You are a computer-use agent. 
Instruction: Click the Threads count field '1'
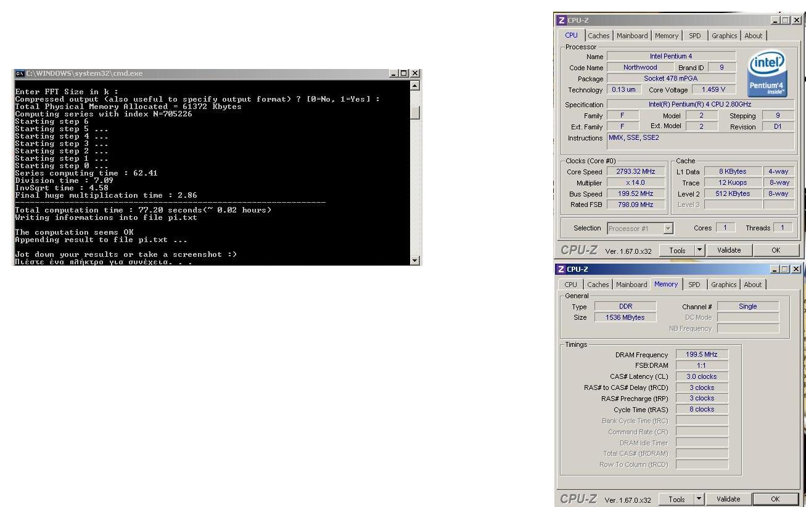click(783, 228)
